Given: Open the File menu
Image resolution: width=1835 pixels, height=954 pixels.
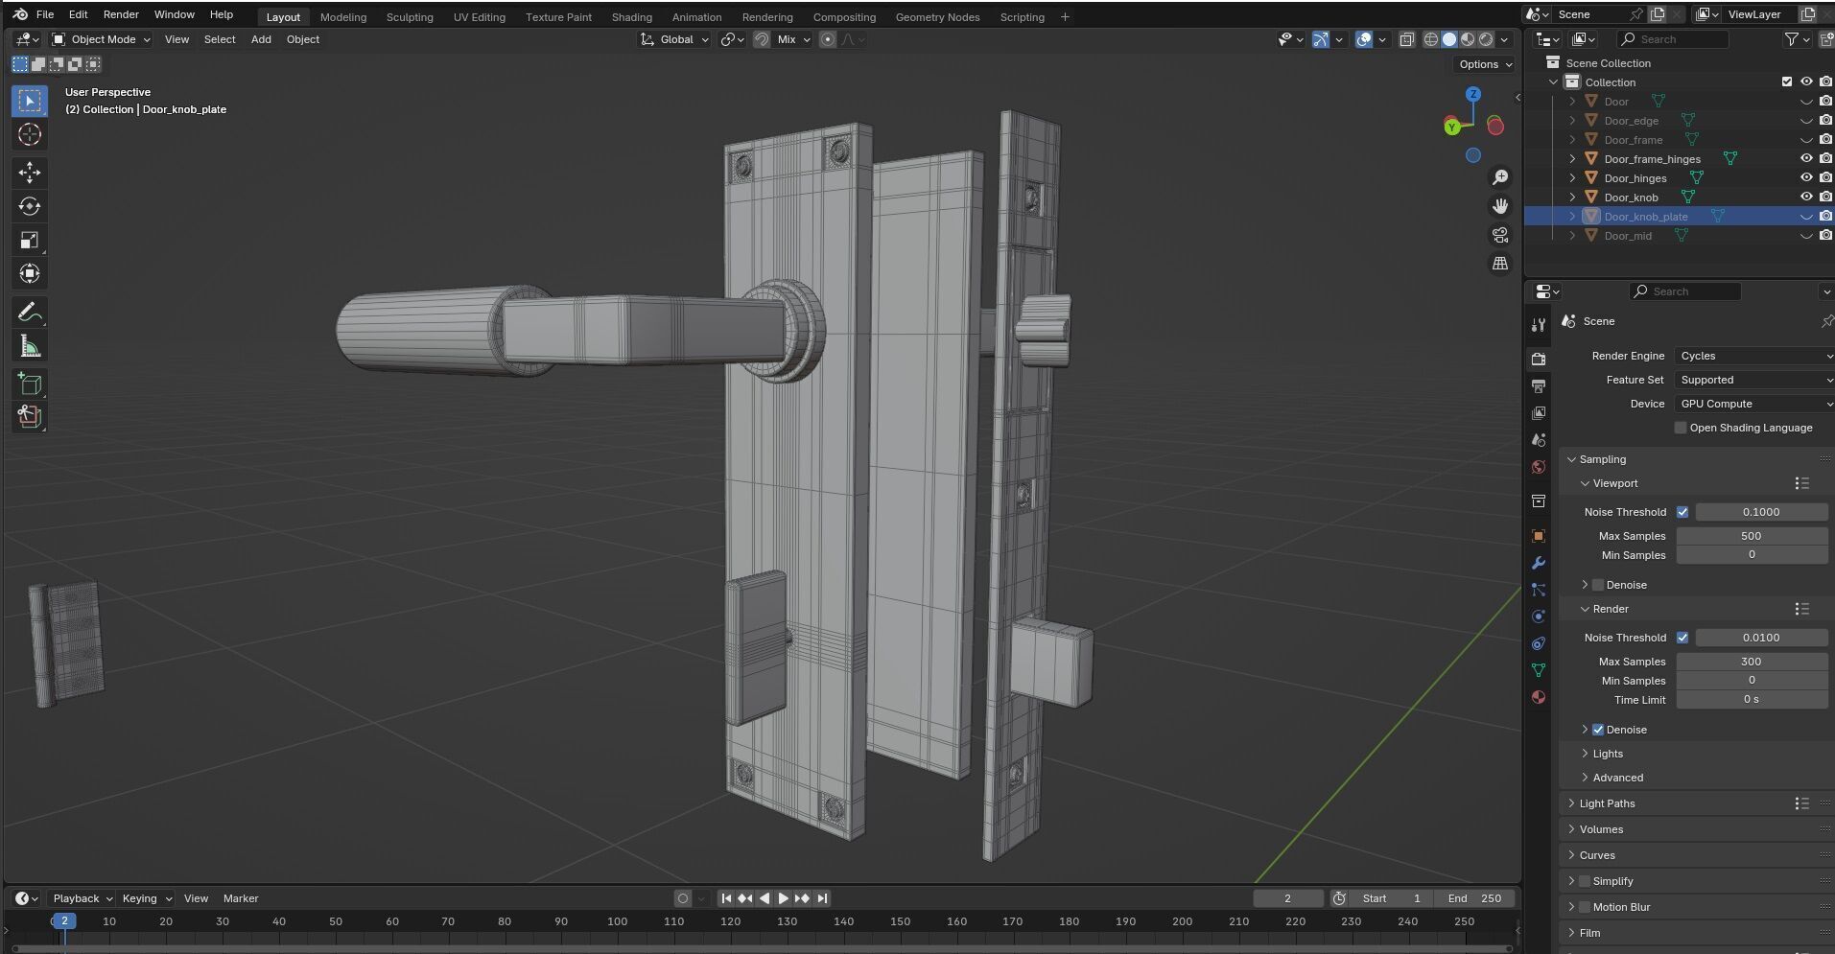Looking at the screenshot, I should click(45, 14).
